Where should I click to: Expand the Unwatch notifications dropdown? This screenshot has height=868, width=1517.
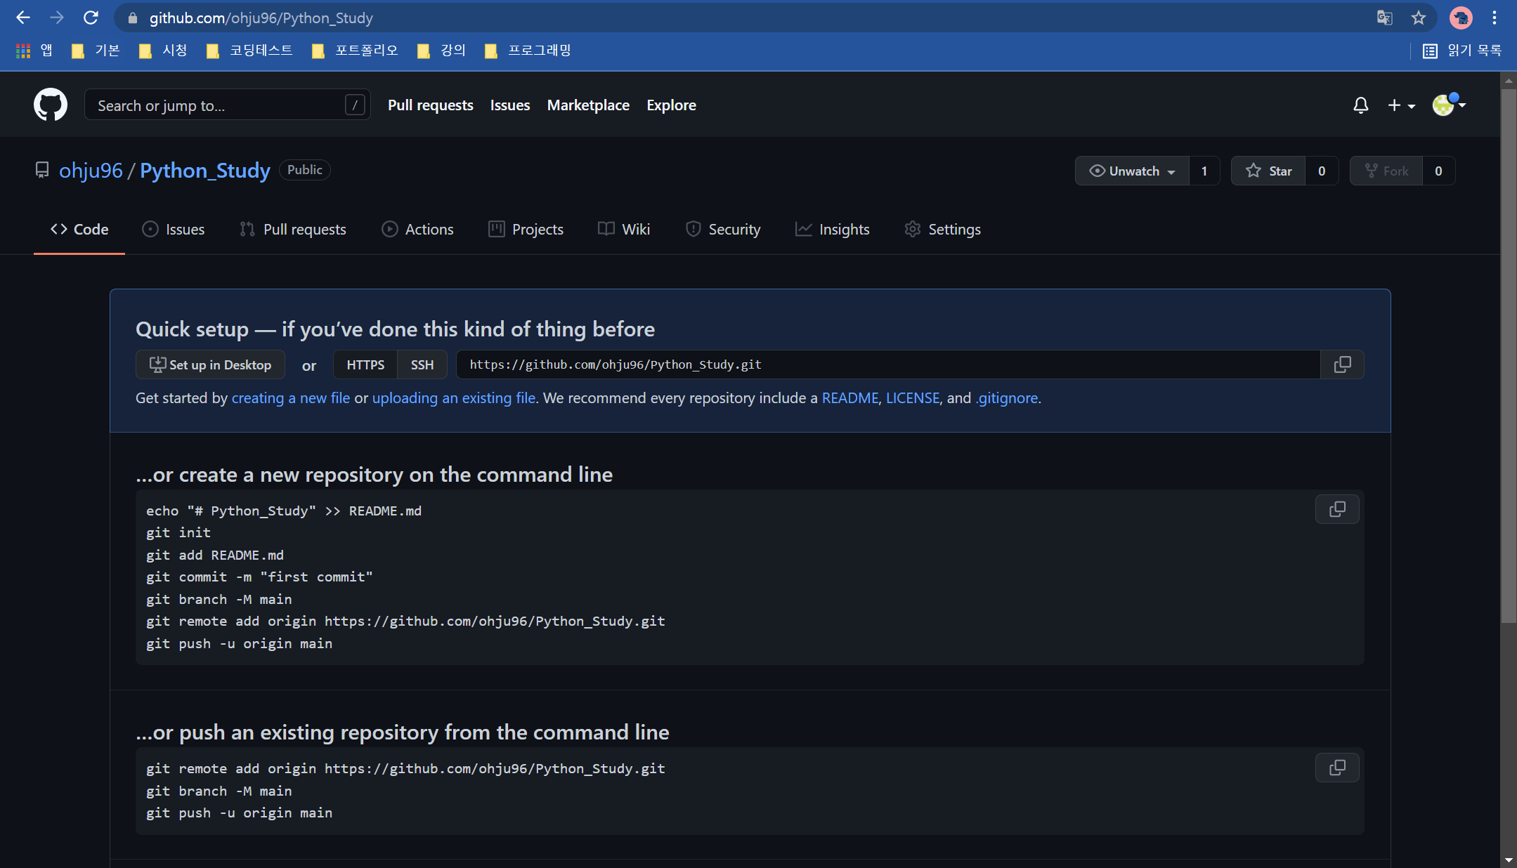1132,171
